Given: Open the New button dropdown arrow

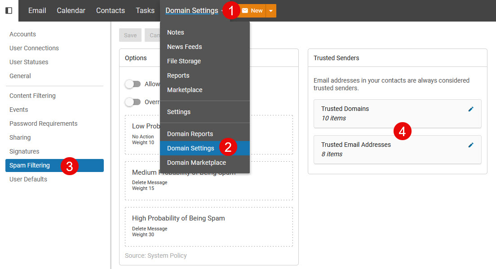Looking at the screenshot, I should click(x=271, y=11).
